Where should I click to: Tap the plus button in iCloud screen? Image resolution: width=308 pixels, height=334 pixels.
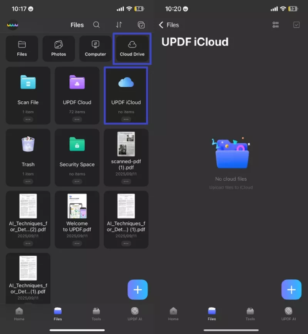tap(291, 290)
